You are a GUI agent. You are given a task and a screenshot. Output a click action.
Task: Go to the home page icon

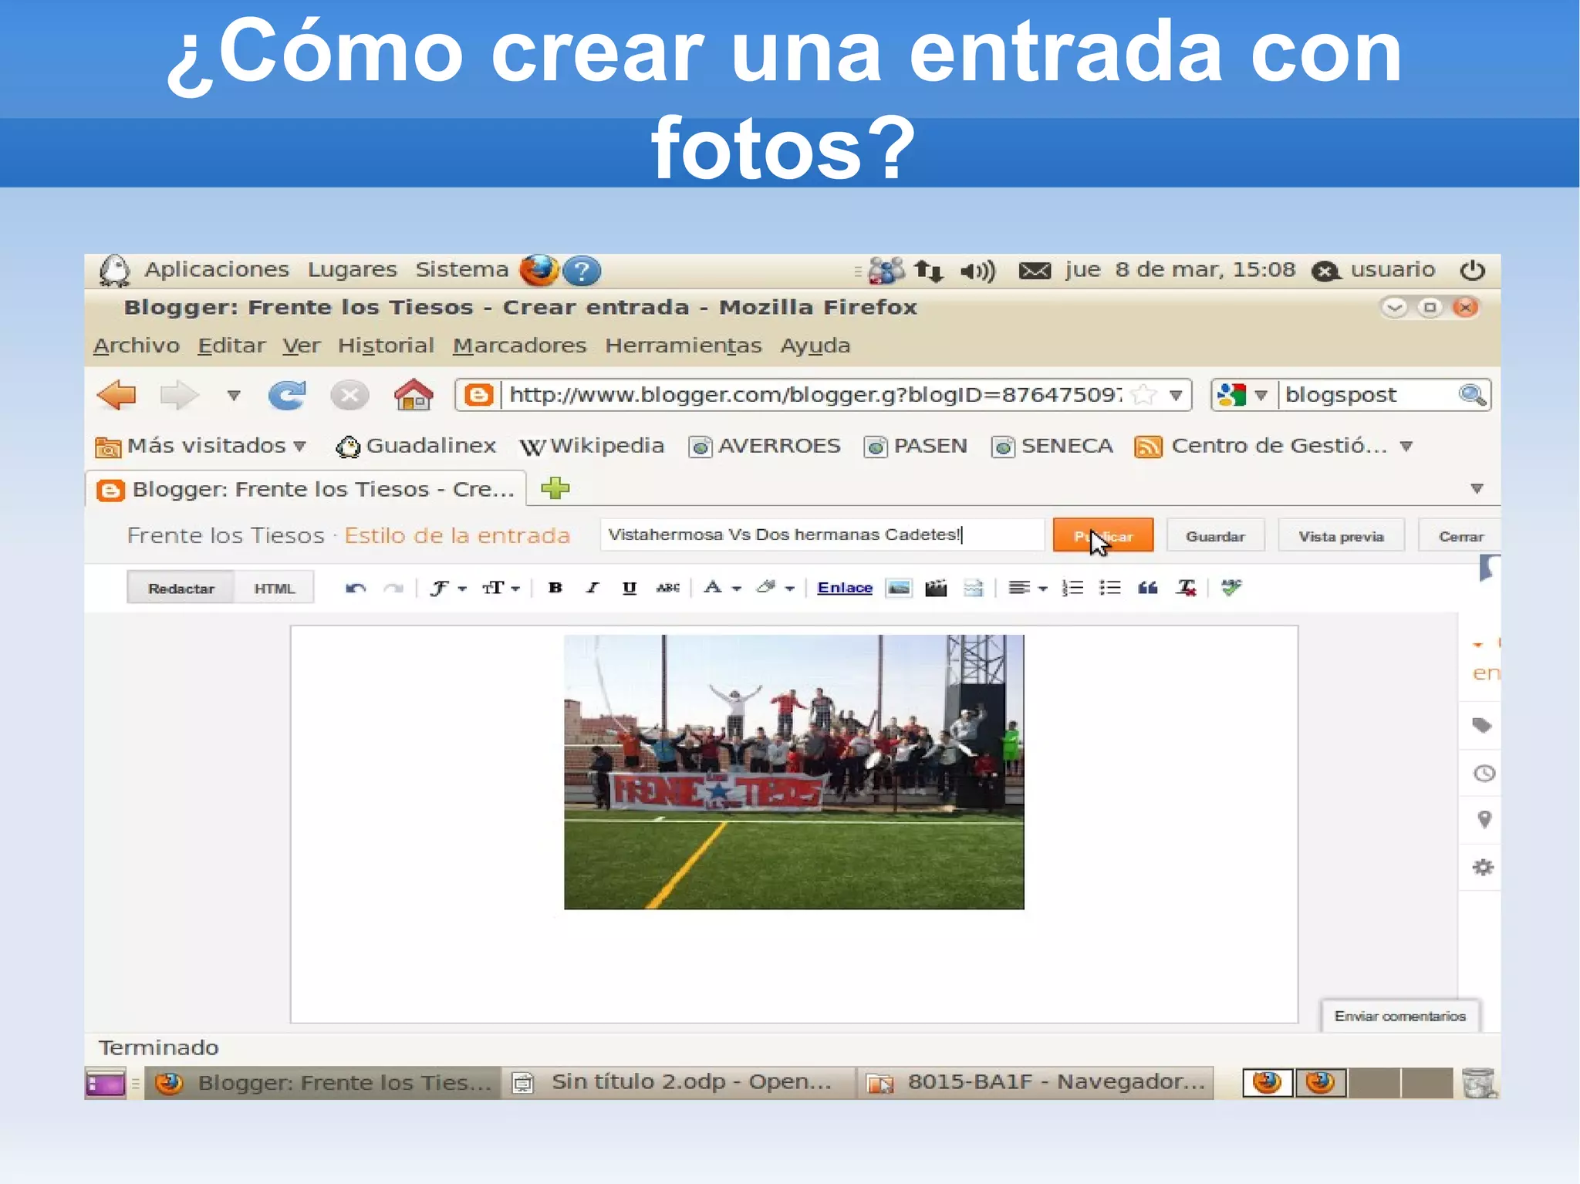pyautogui.click(x=414, y=395)
